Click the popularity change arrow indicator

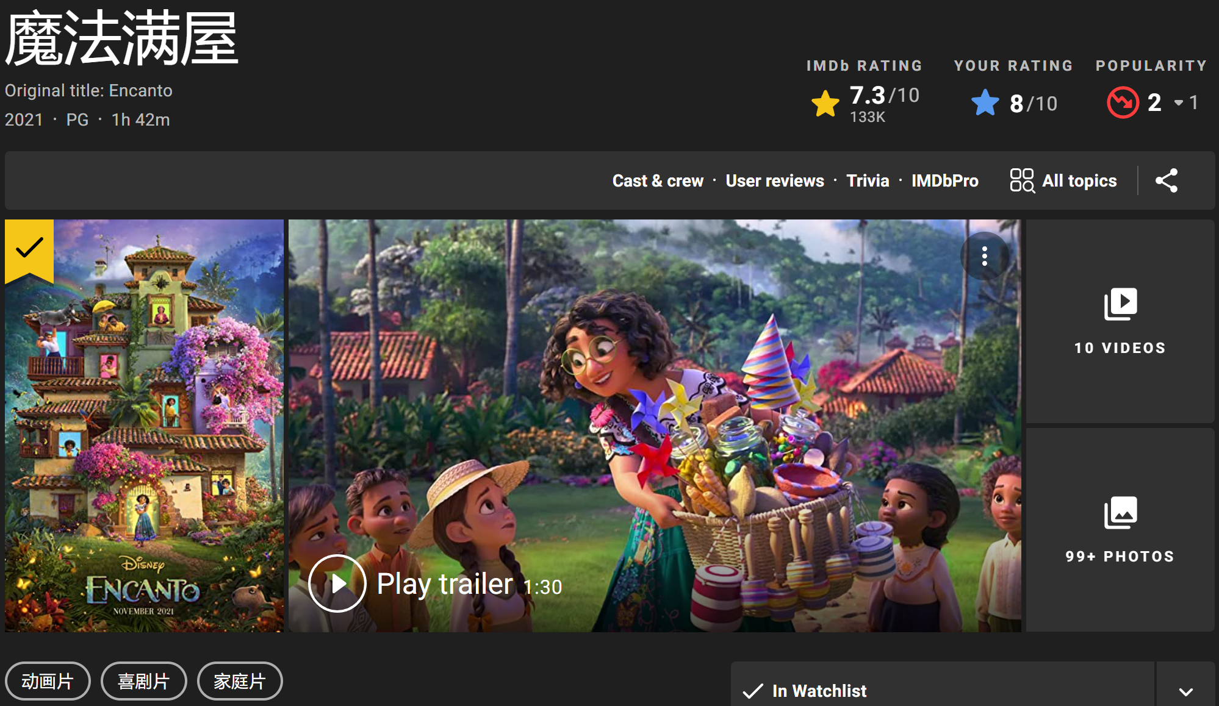(x=1179, y=103)
